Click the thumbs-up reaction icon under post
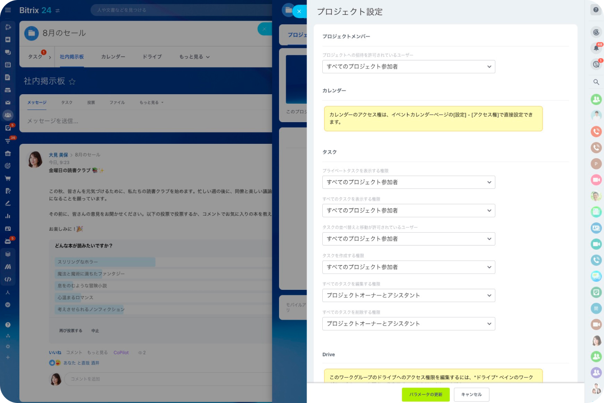The height and width of the screenshot is (403, 604). (x=52, y=362)
